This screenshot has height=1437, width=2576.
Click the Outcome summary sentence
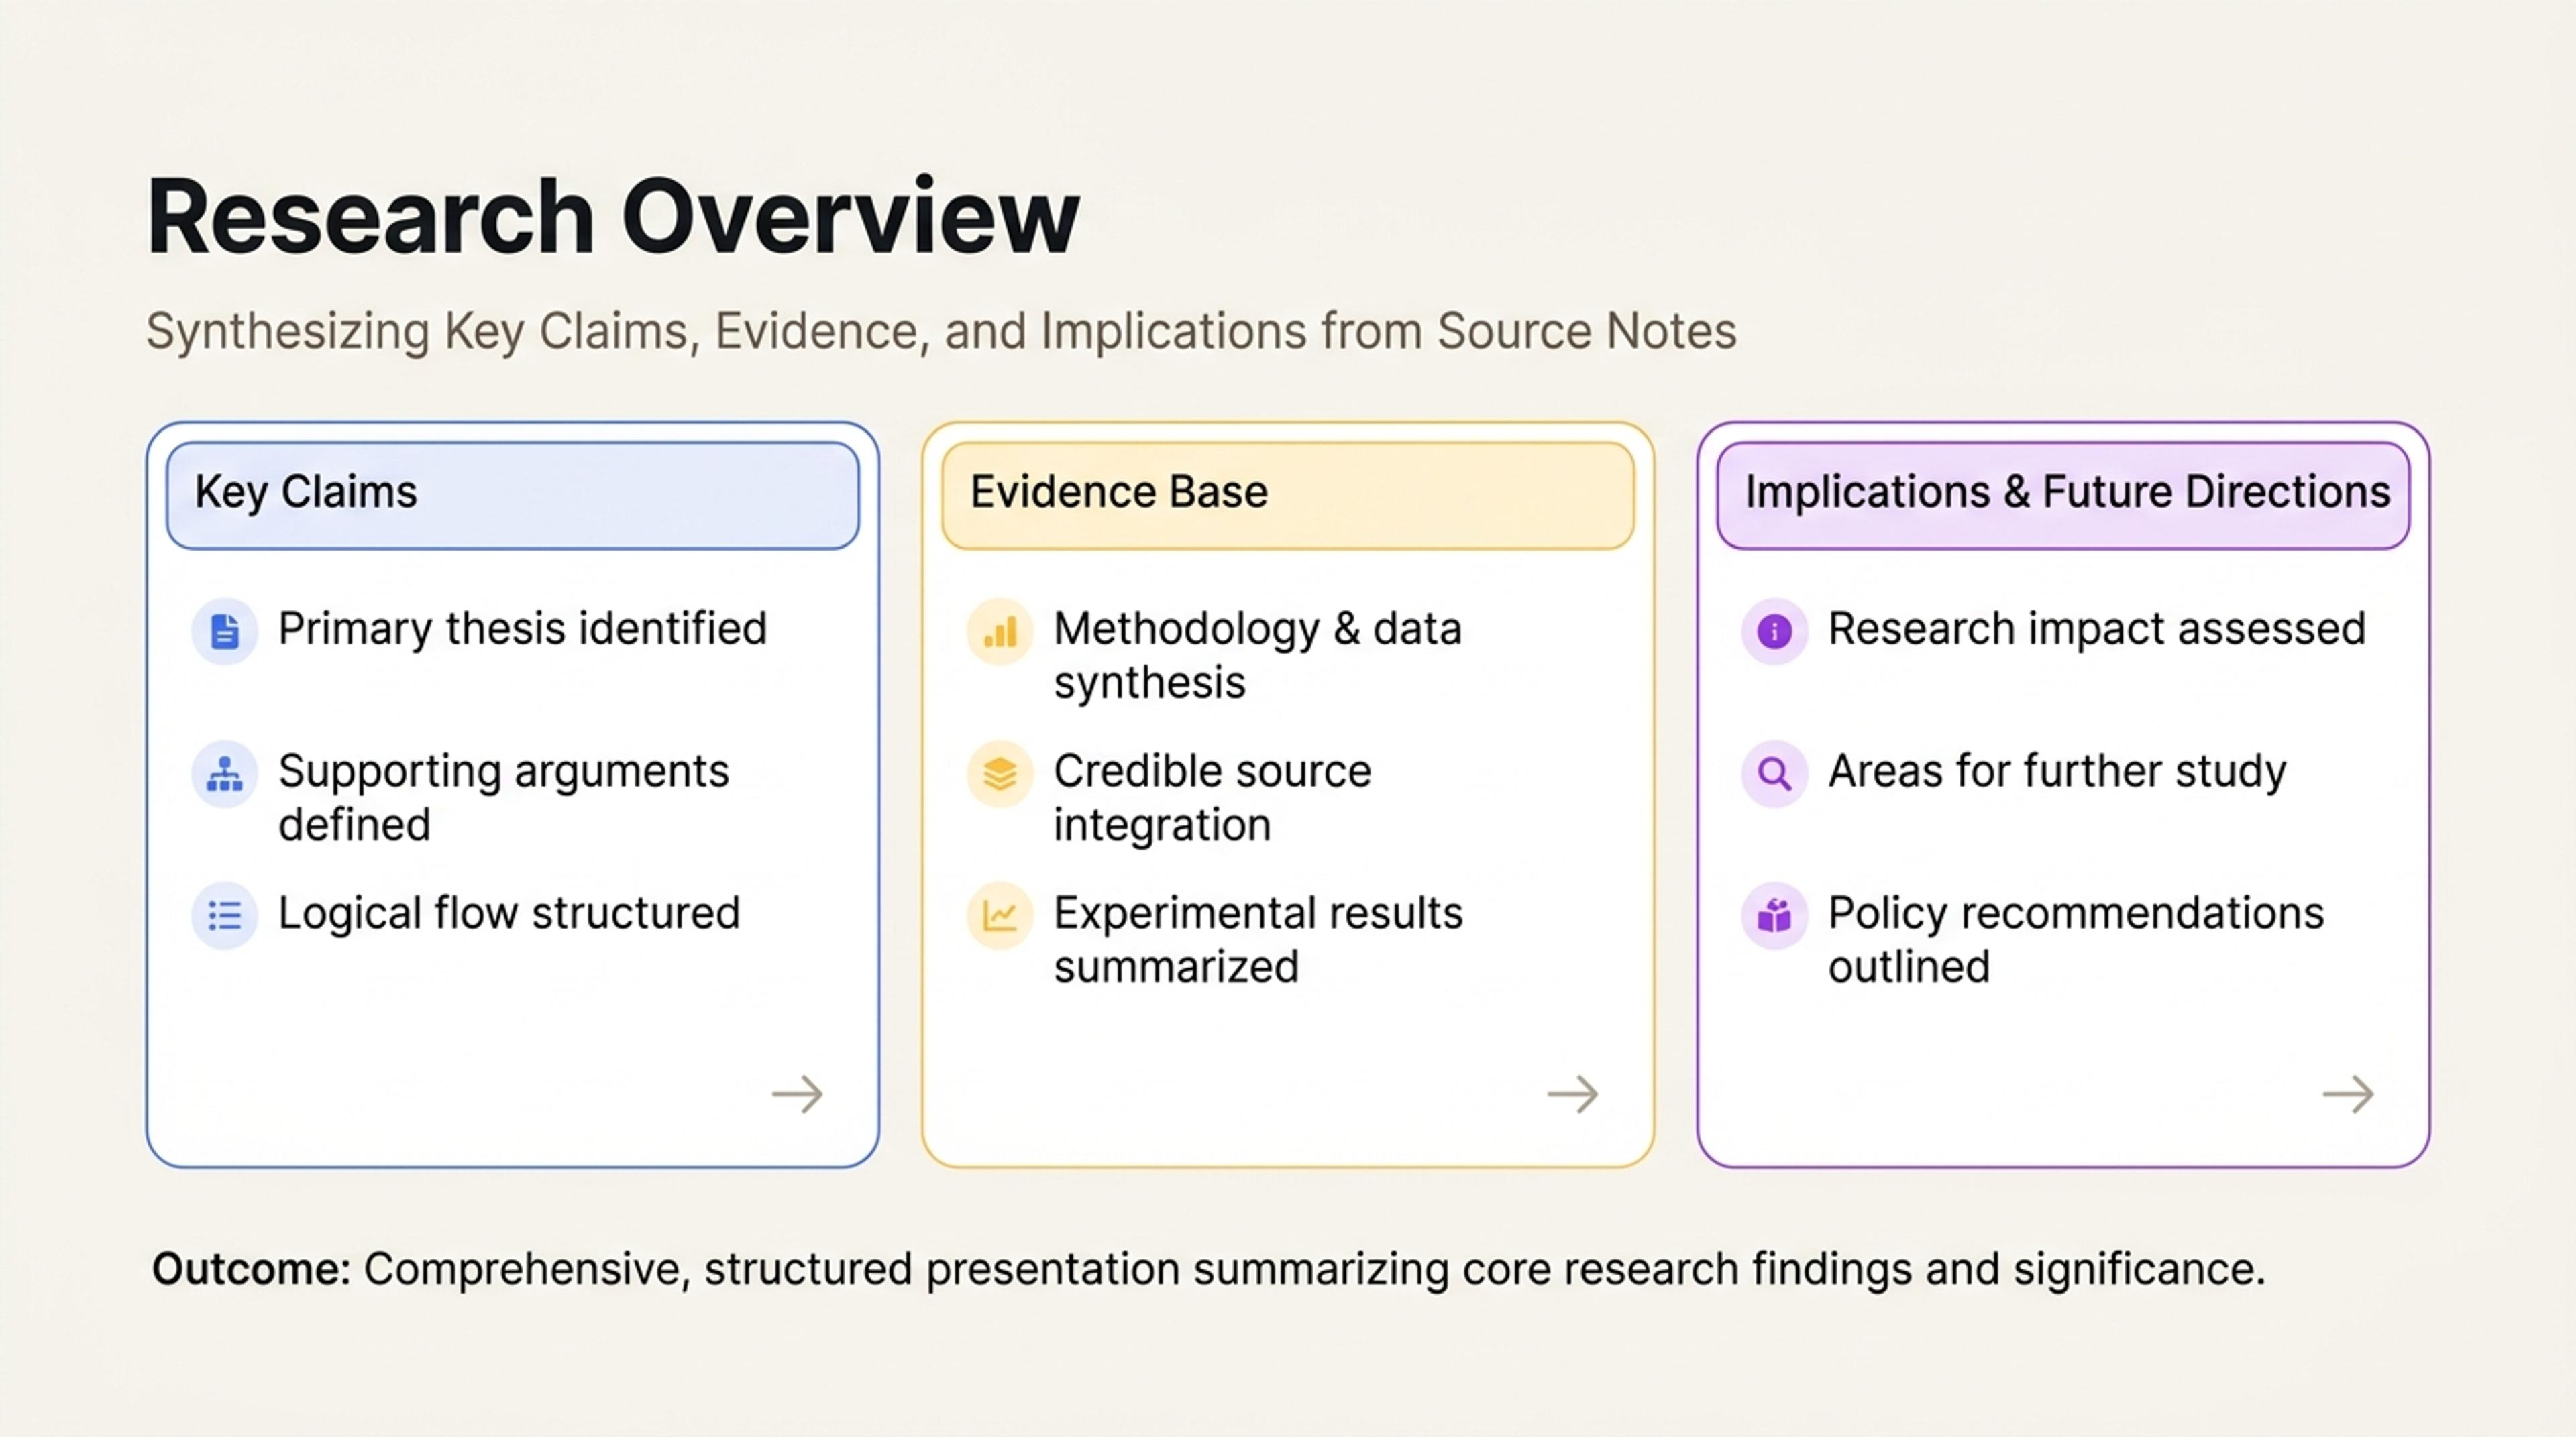click(x=1209, y=1269)
